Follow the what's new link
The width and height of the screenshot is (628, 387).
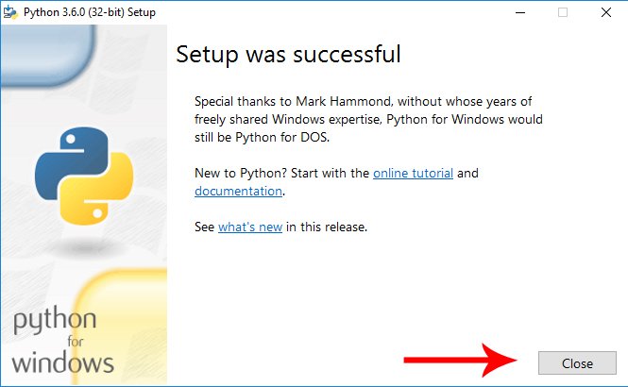click(x=250, y=227)
